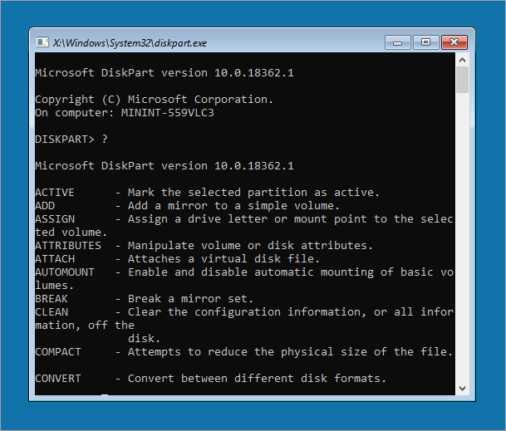Click the CONVERT command entry
The image size is (506, 431).
coord(58,379)
